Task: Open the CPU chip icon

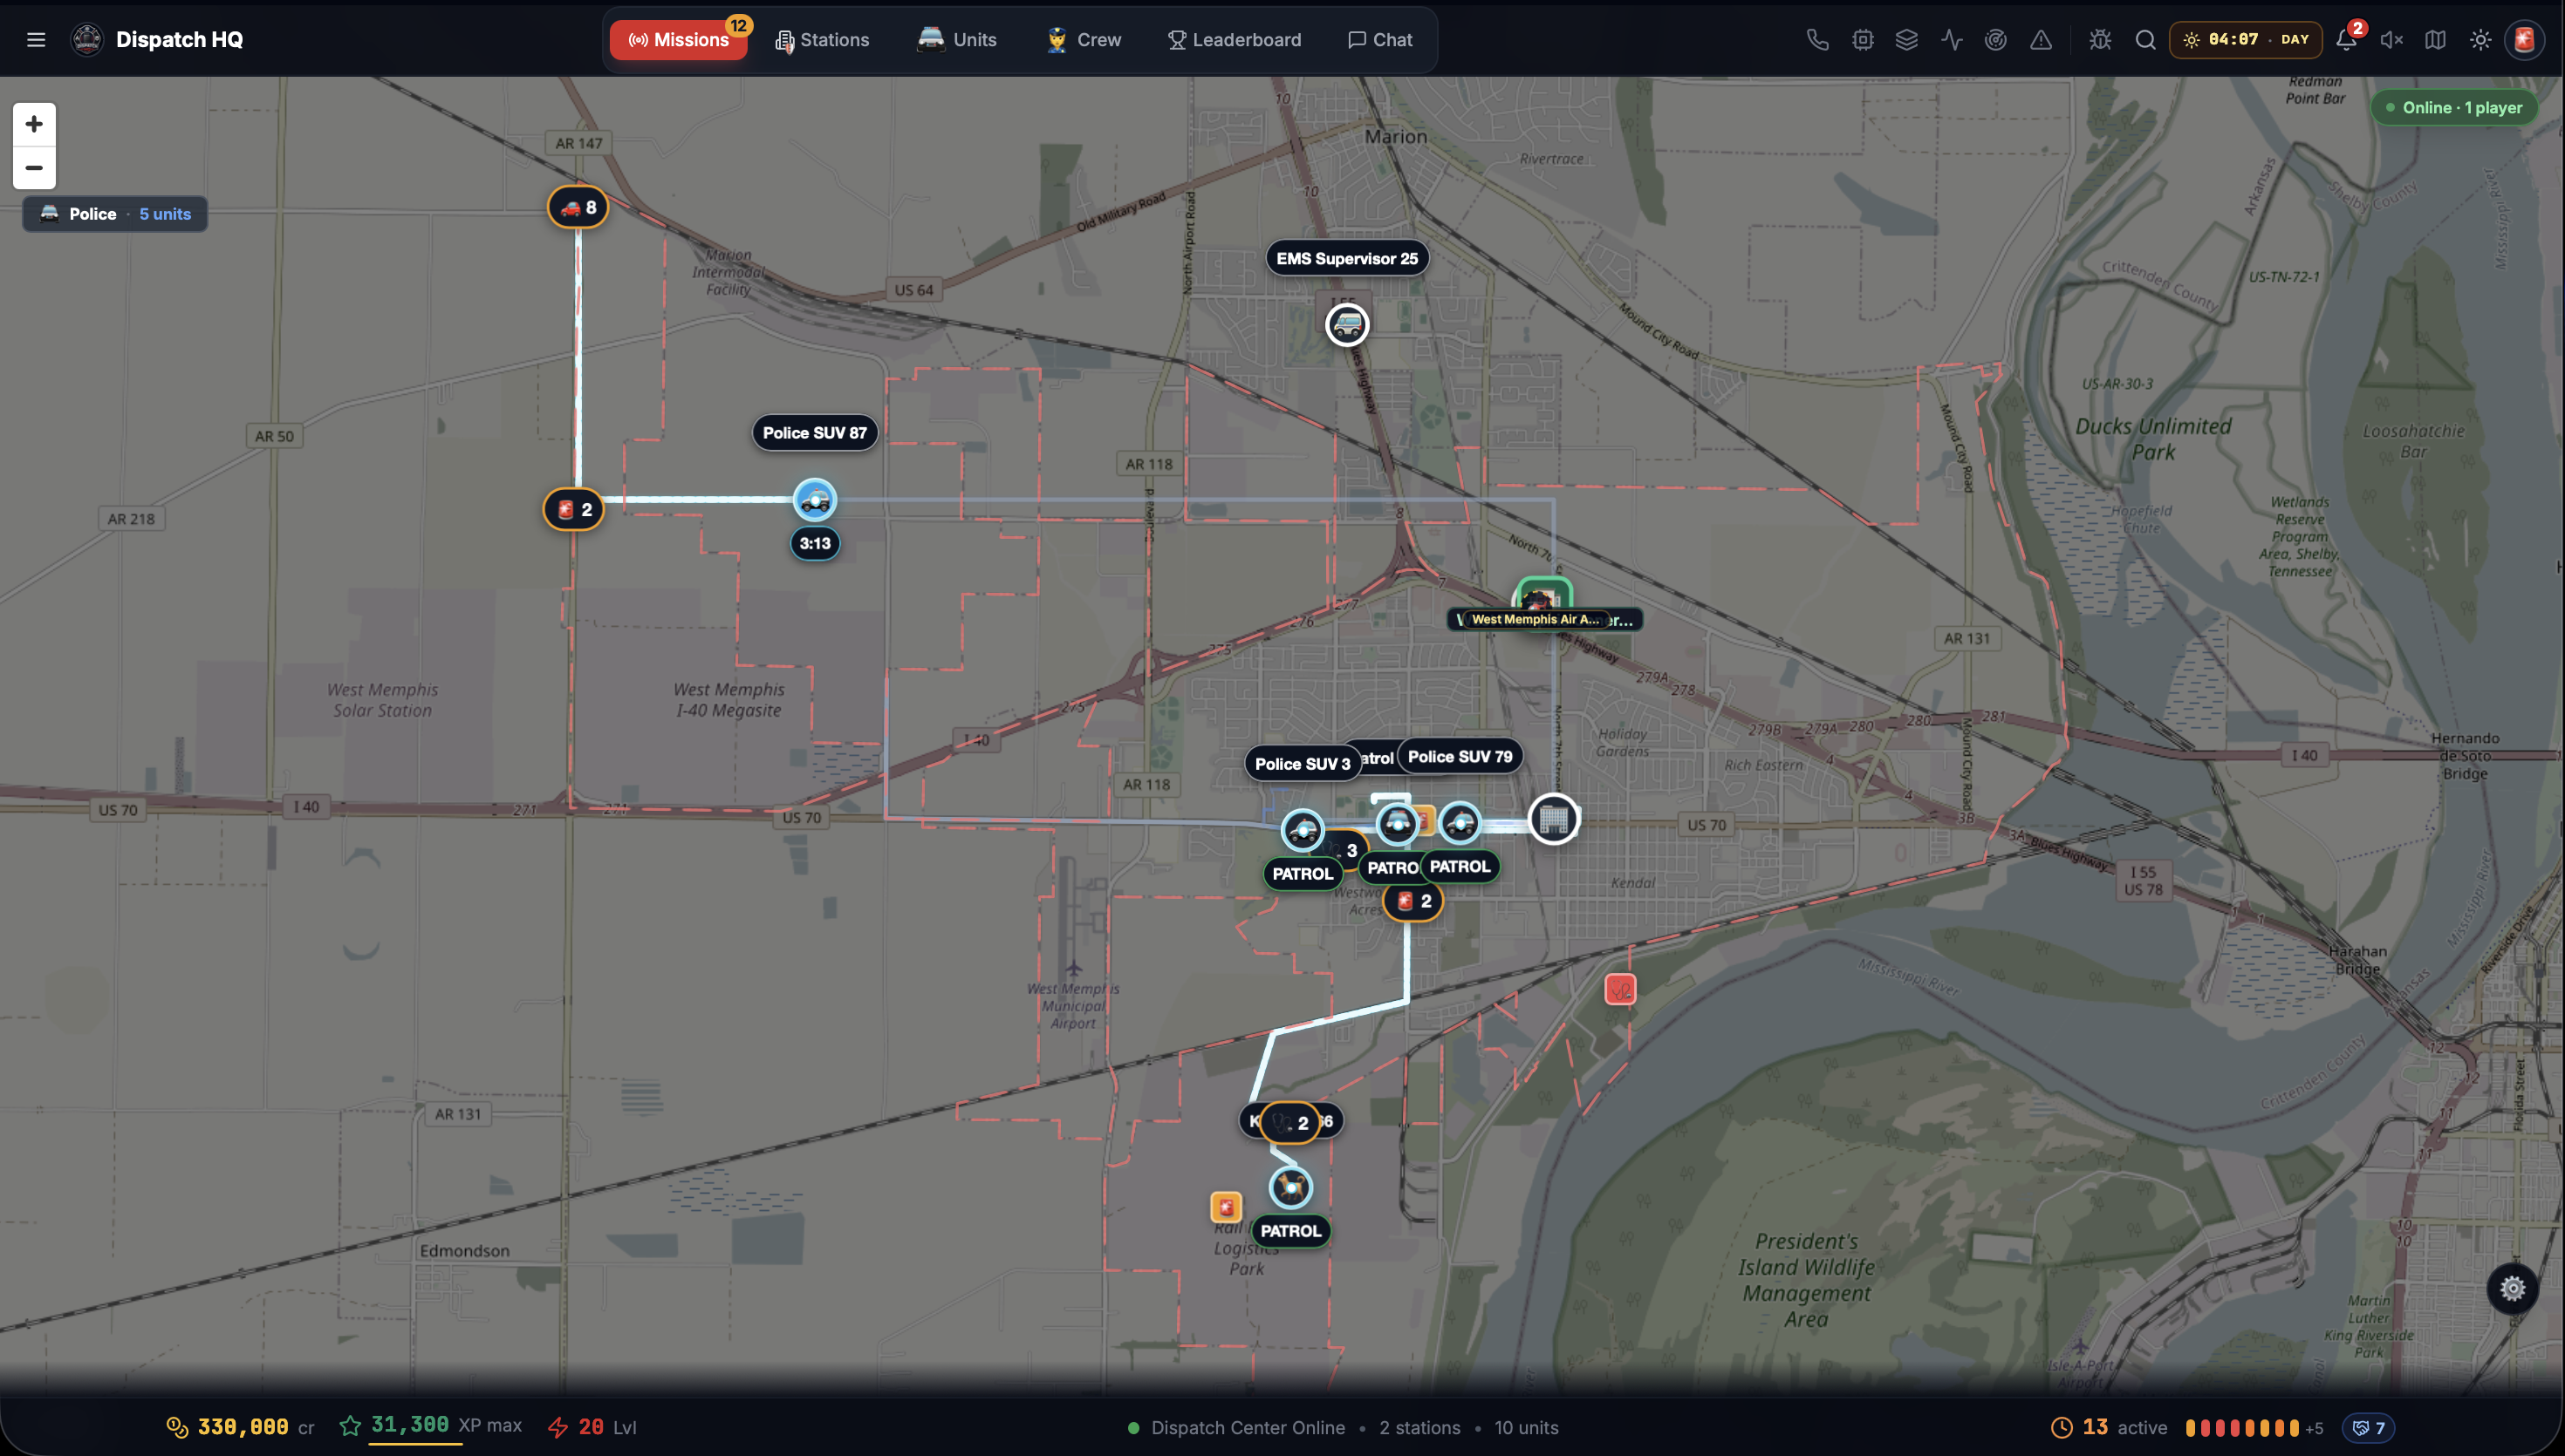Action: click(x=1862, y=40)
